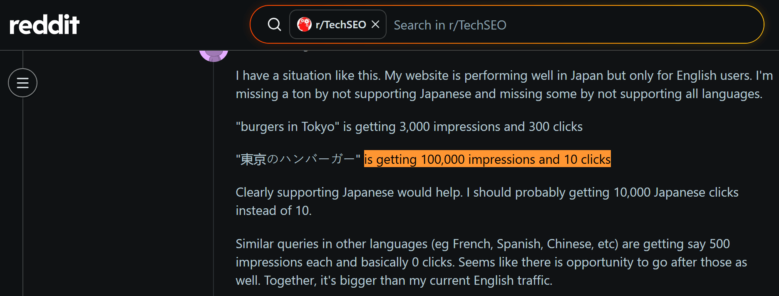Open the circular hamburger menu on the left

tap(22, 83)
